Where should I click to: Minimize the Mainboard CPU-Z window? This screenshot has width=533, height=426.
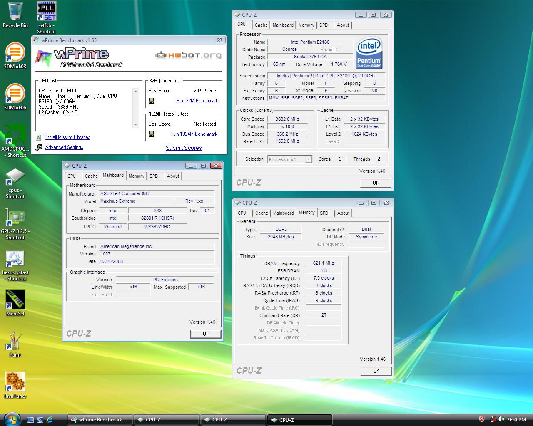191,166
